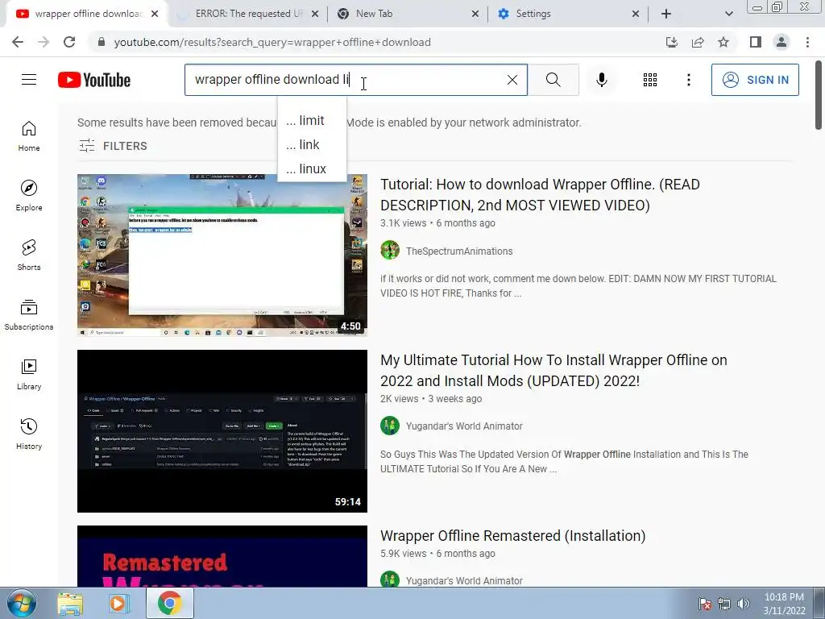
Task: Open the 59:14 video thumbnail
Action: 222,431
